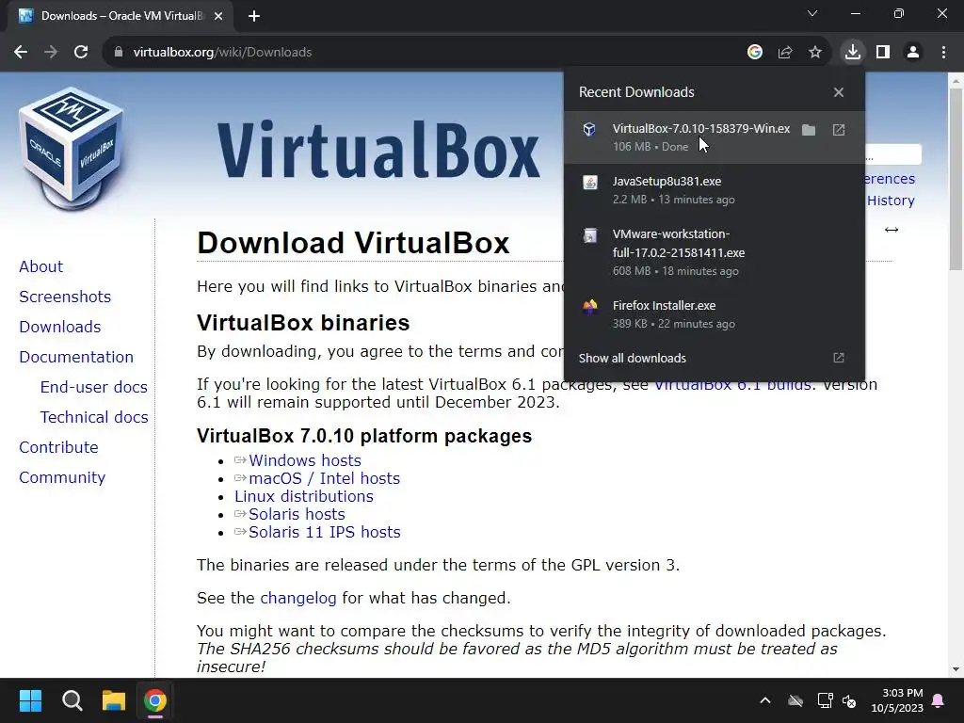The width and height of the screenshot is (964, 723).
Task: Open File Explorer from taskbar
Action: point(114,700)
